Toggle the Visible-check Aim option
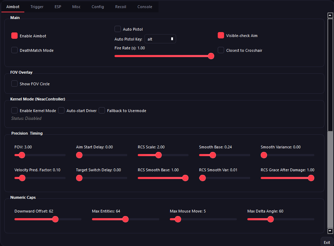 point(221,35)
